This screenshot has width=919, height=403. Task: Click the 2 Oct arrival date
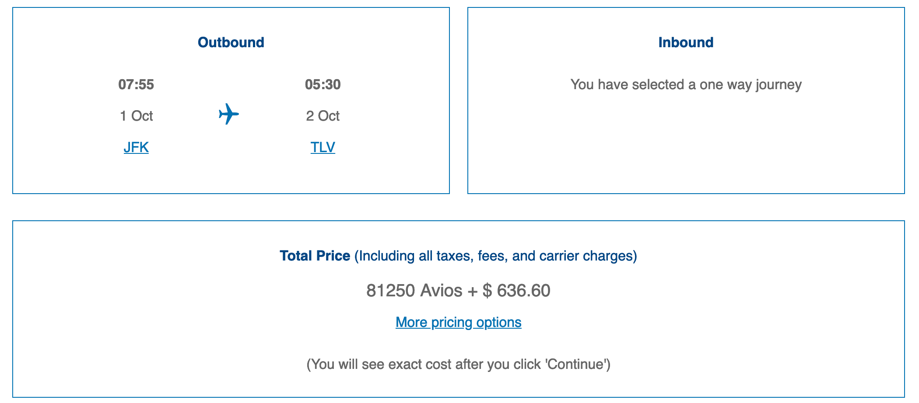click(x=323, y=116)
